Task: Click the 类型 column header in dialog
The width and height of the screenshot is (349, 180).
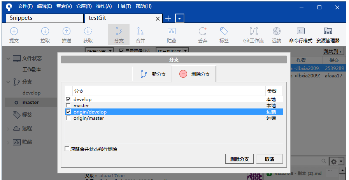Action: pyautogui.click(x=274, y=91)
